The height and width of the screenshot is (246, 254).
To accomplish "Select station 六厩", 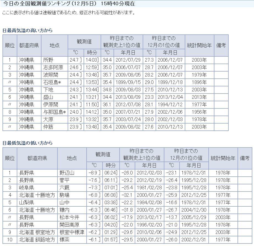I will (x=64, y=188).
